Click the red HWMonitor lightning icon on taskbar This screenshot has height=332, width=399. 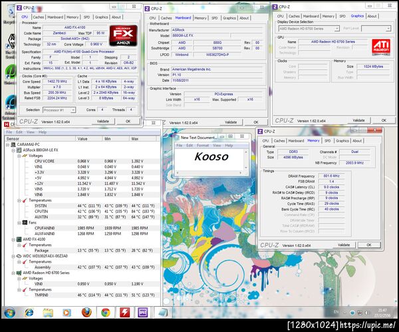(125, 313)
